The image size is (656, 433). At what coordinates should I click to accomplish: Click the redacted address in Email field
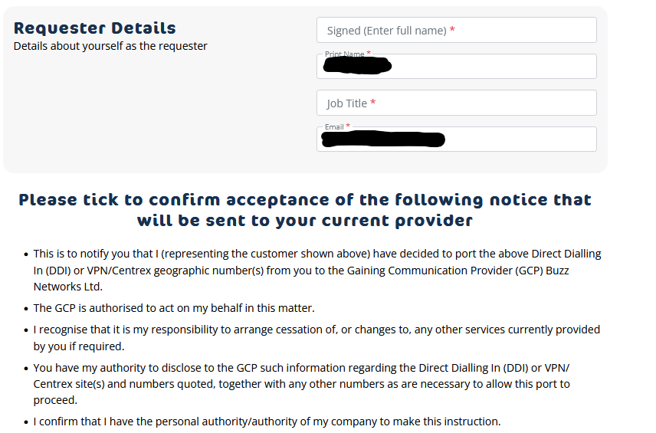coord(383,140)
